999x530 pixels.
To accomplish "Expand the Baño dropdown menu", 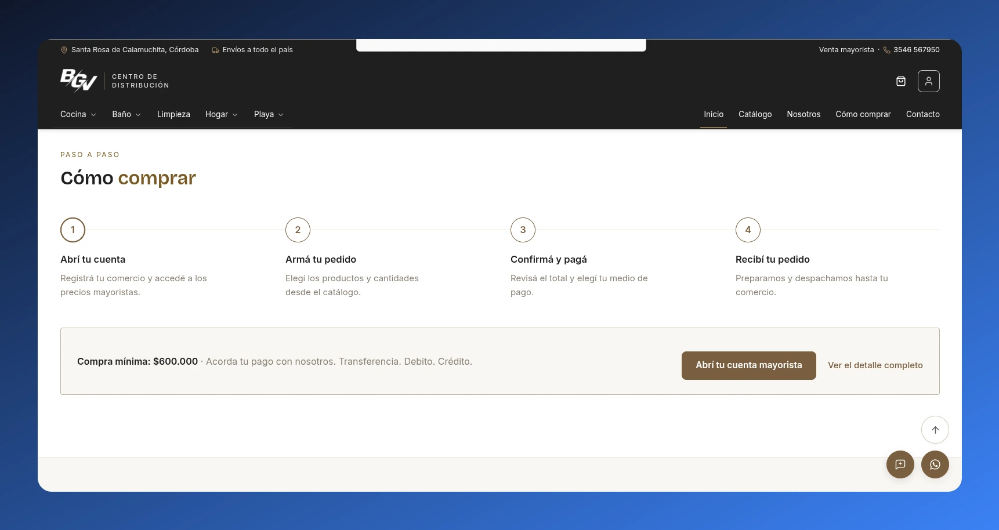I will coord(126,114).
